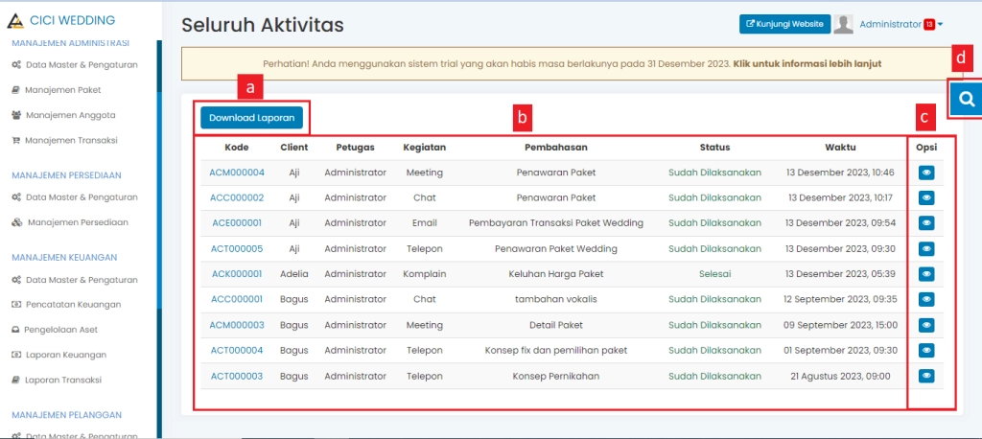Click the eye icon for ACT000003 row
This screenshot has height=439, width=982.
coord(926,375)
